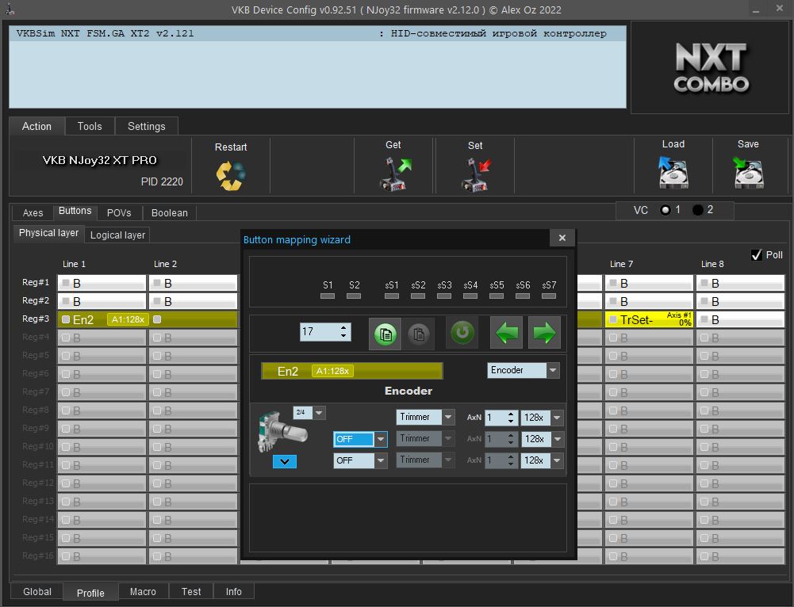This screenshot has width=794, height=607.
Task: Click the Save profile disk icon
Action: click(x=748, y=172)
